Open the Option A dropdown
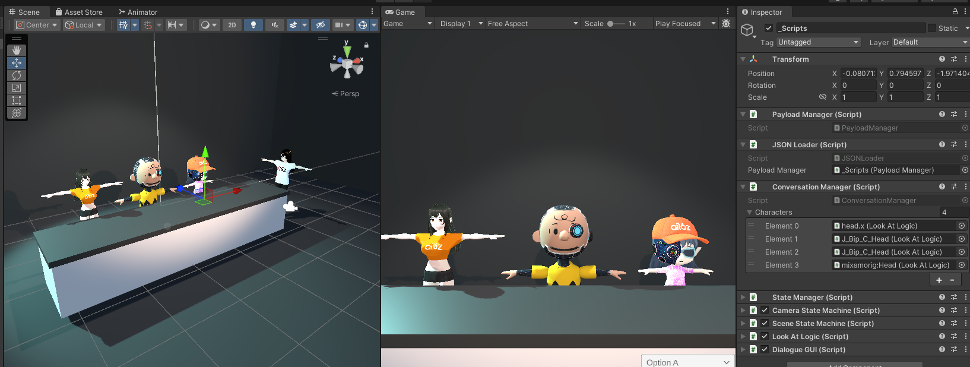Viewport: 970px width, 367px height. (687, 362)
